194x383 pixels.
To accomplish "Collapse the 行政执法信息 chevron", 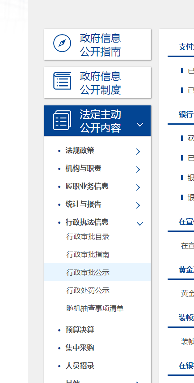I will [140, 223].
